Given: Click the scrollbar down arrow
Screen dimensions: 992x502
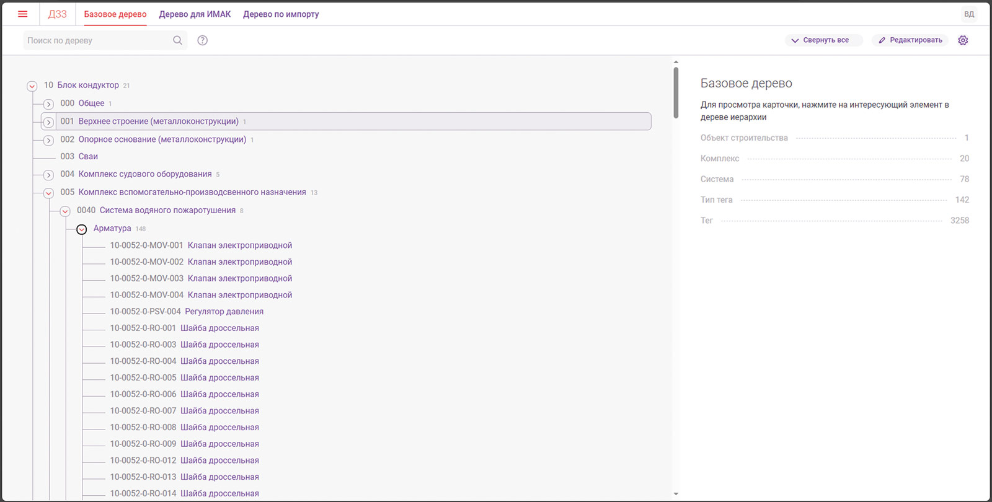Looking at the screenshot, I should 676,494.
